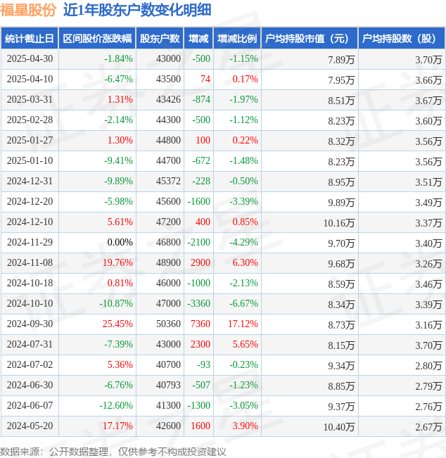
Task: Click the shareholder count 43426
Action: [168, 100]
